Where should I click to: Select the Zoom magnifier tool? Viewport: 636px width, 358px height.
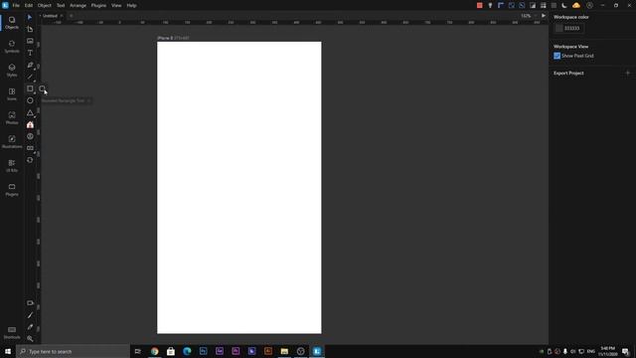30,338
